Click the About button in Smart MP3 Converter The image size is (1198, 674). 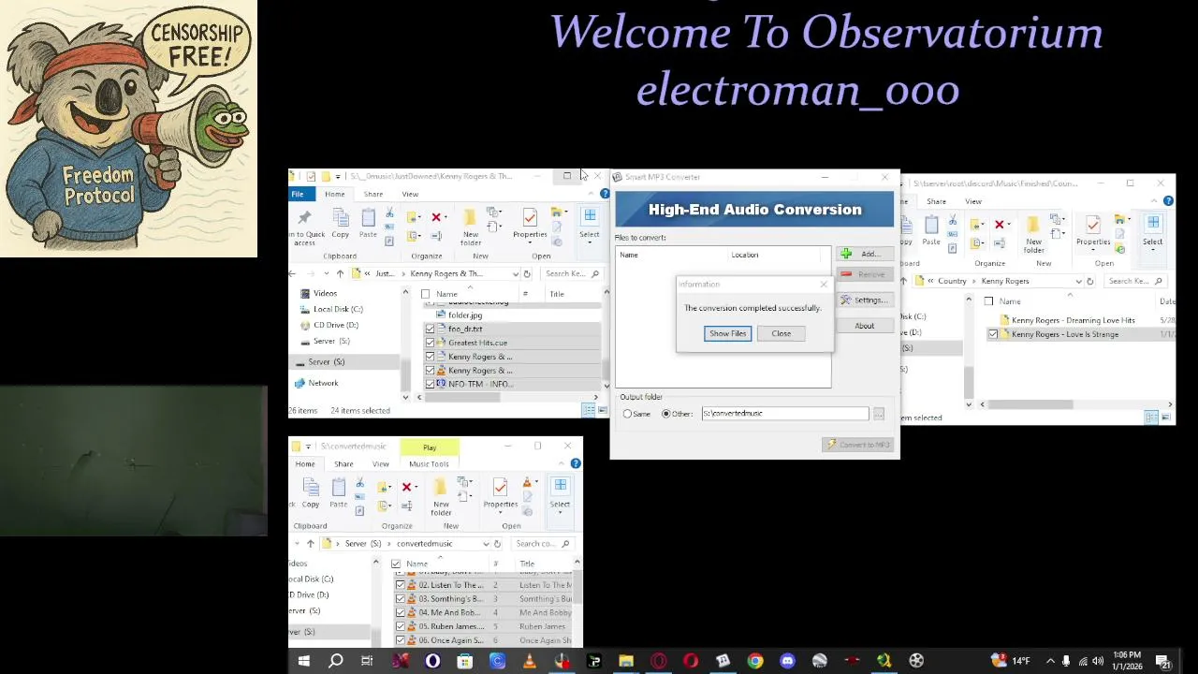[x=864, y=326]
